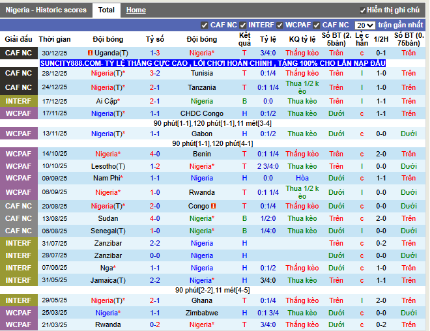Click Tunisia team name
The image size is (430, 331).
pyautogui.click(x=202, y=73)
